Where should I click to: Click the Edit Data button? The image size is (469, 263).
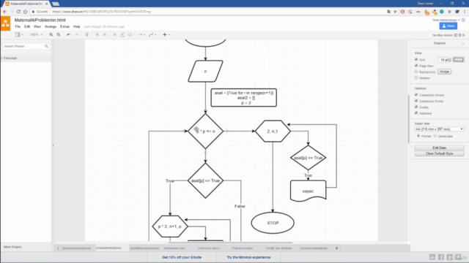(439, 148)
